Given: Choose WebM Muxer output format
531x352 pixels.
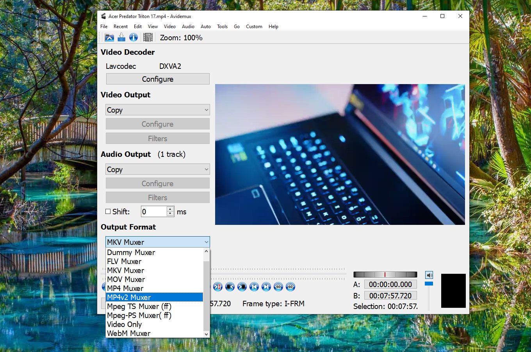Looking at the screenshot, I should tap(155, 334).
